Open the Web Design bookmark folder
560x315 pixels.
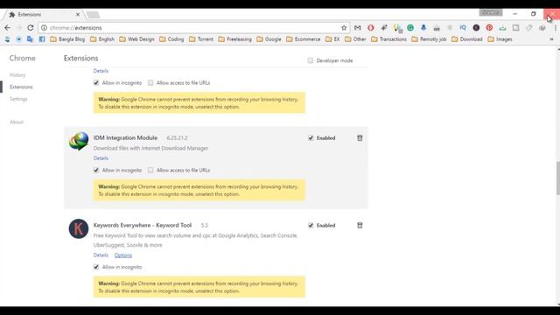137,38
